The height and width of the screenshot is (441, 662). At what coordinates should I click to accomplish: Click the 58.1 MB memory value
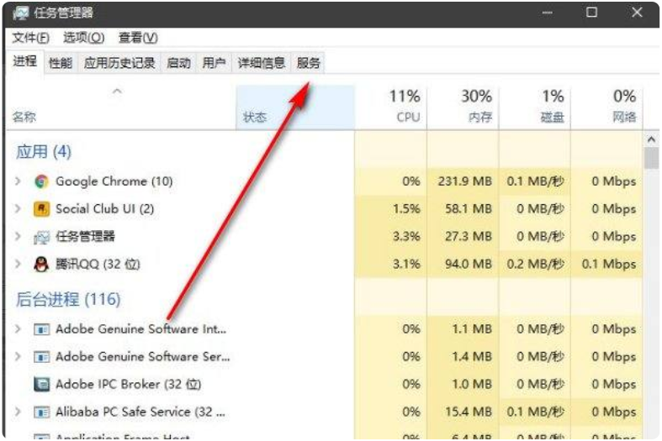(x=469, y=208)
